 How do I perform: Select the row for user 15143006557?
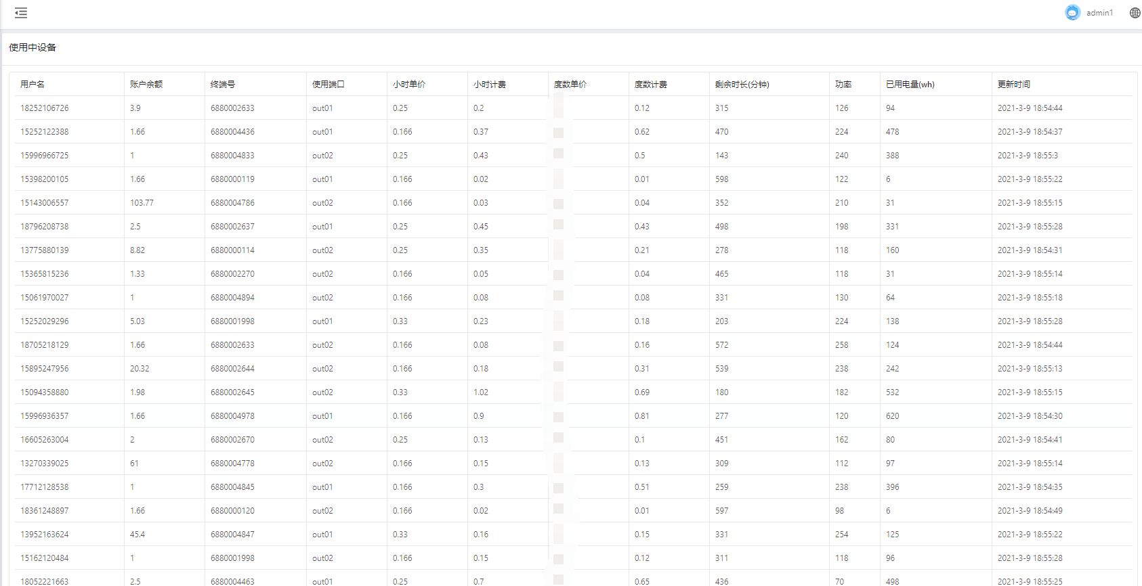[45, 203]
